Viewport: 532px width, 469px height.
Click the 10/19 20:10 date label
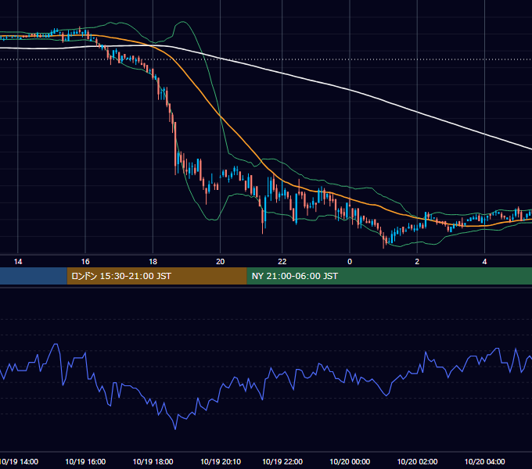(x=221, y=461)
